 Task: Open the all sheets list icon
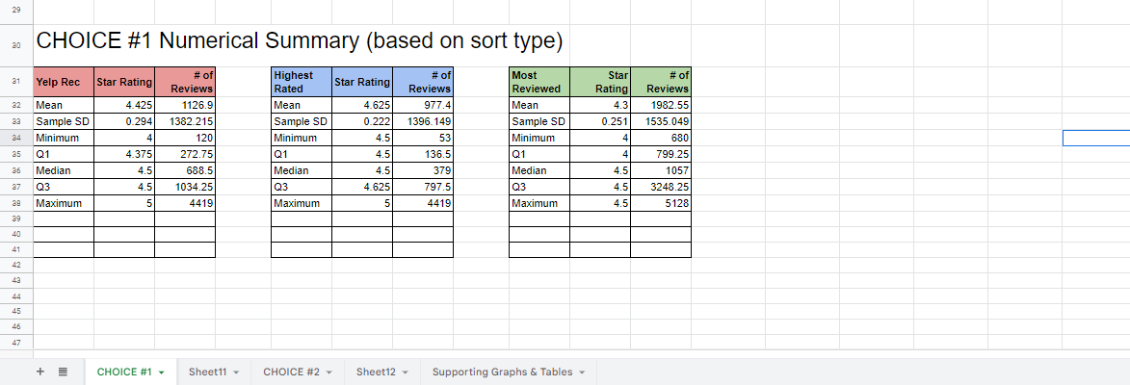[63, 372]
